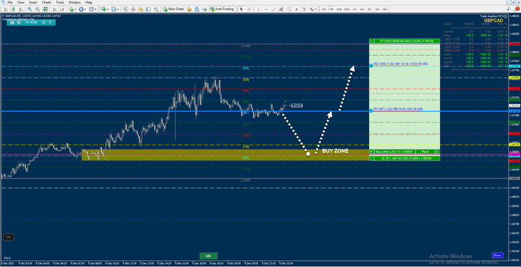The height and width of the screenshot is (267, 521).
Task: Open the Terminal panel icon
Action: [x=148, y=9]
